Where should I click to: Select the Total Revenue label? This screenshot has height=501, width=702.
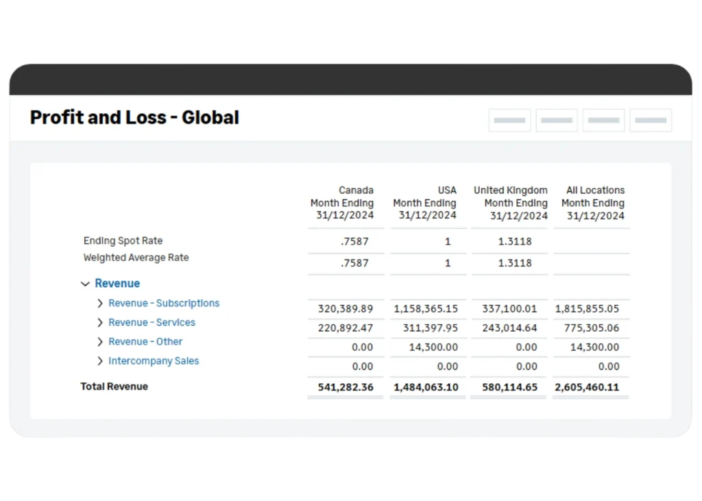pyautogui.click(x=114, y=387)
